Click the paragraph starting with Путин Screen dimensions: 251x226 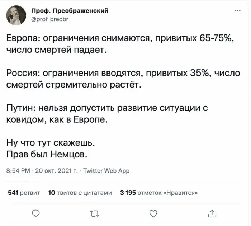click(108, 114)
